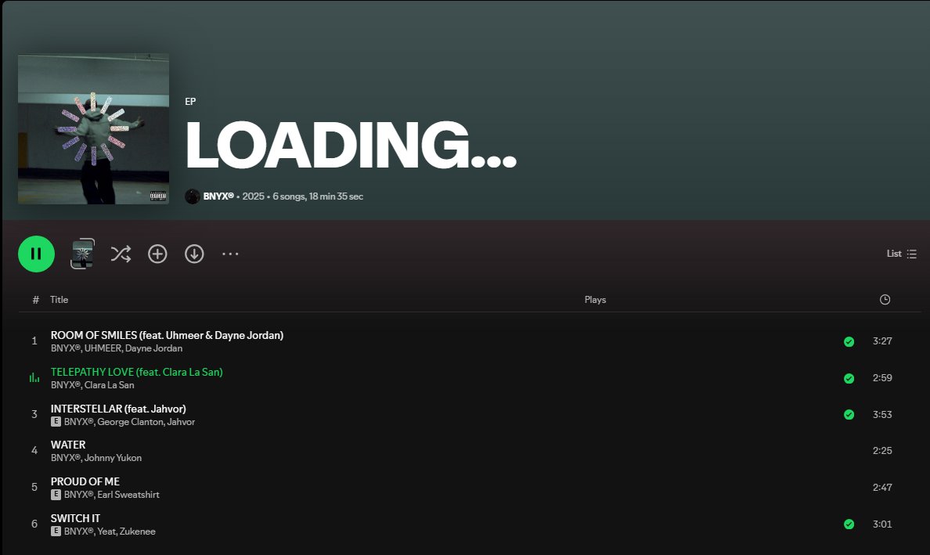
Task: Enable shuffle for the LOADING... EP
Action: [121, 254]
